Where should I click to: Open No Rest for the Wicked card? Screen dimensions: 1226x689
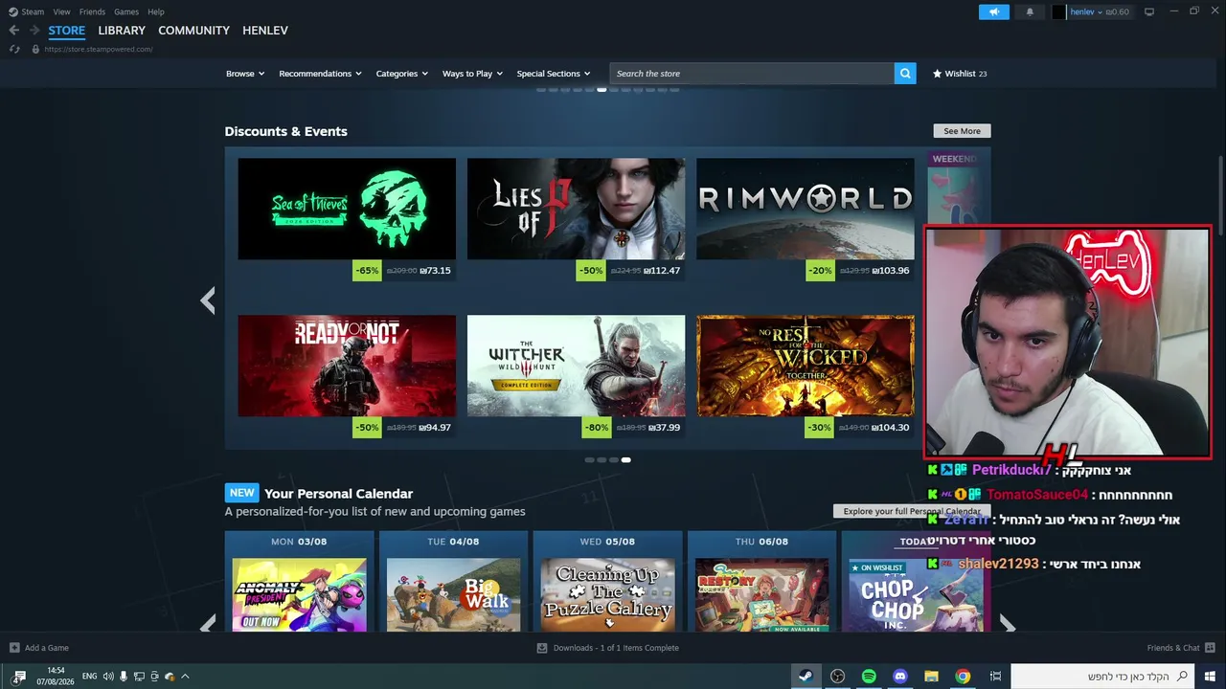click(806, 377)
